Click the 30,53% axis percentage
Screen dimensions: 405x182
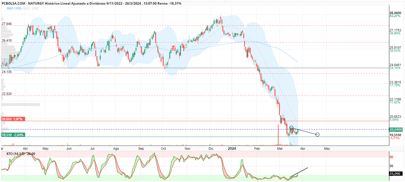(x=395, y=51)
